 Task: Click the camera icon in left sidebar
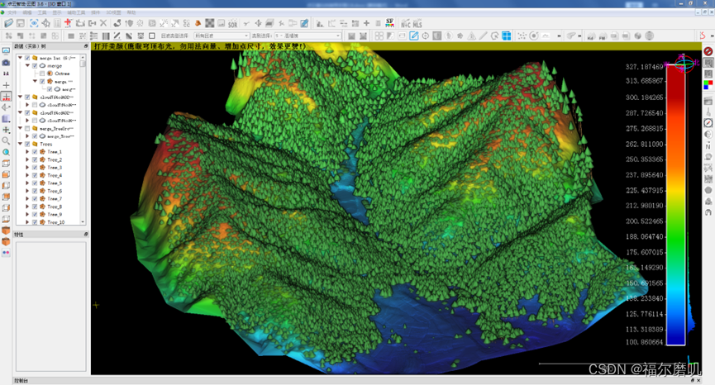(x=6, y=62)
